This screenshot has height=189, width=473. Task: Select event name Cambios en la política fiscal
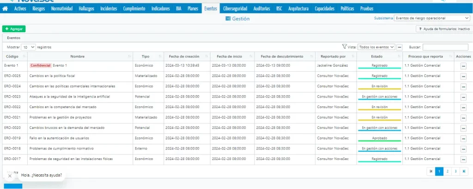[52, 76]
